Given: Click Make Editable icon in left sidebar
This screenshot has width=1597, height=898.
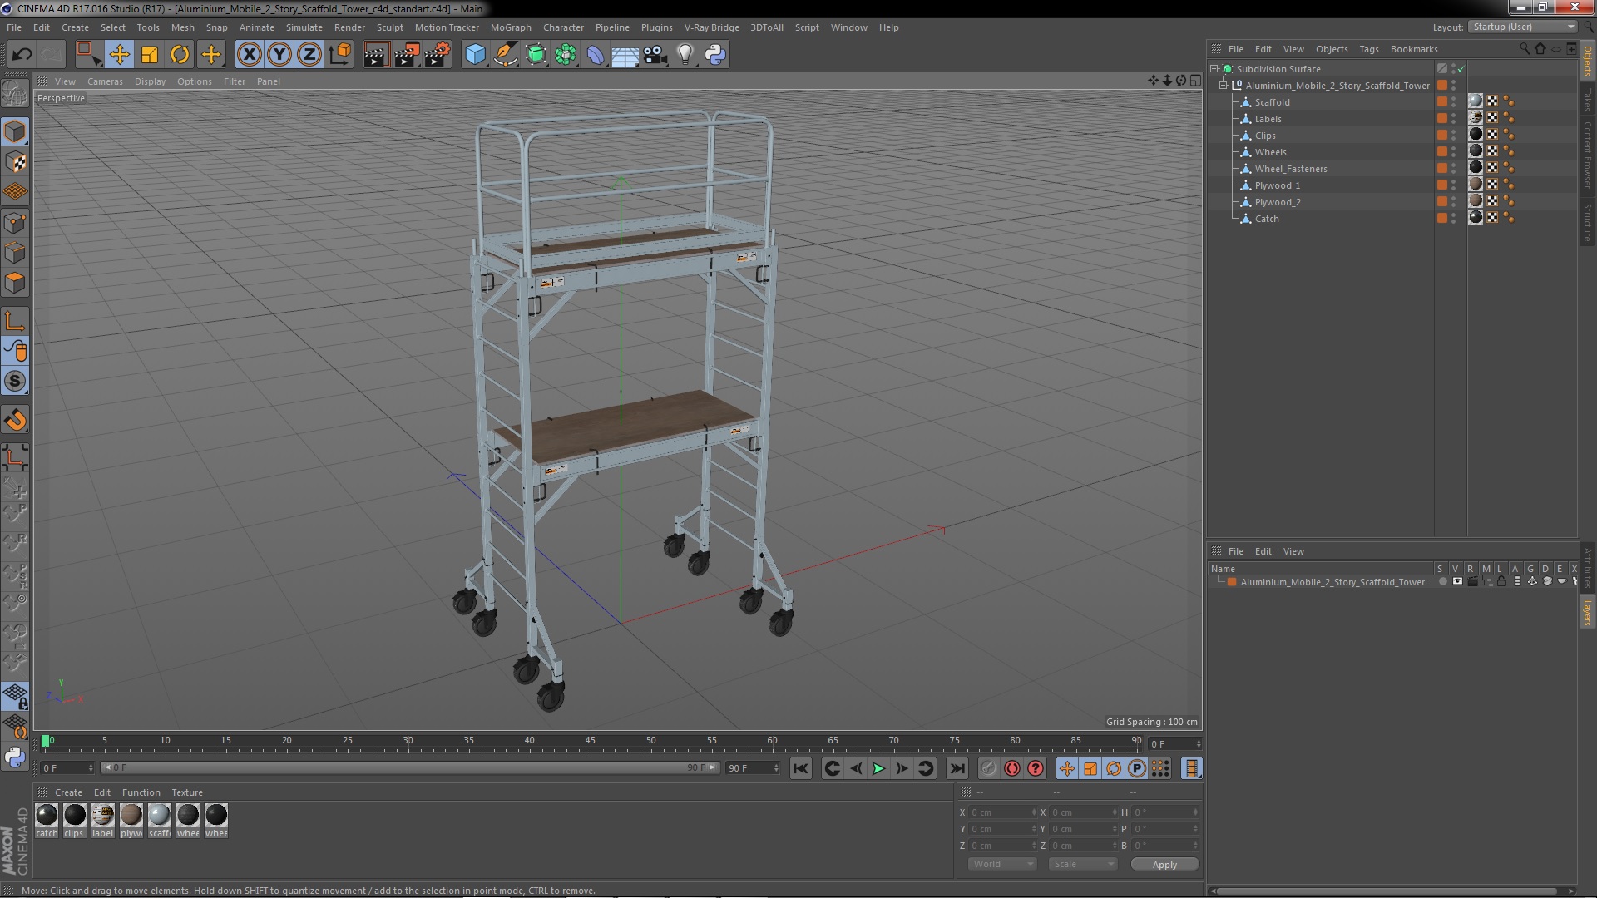Looking at the screenshot, I should click(x=15, y=94).
